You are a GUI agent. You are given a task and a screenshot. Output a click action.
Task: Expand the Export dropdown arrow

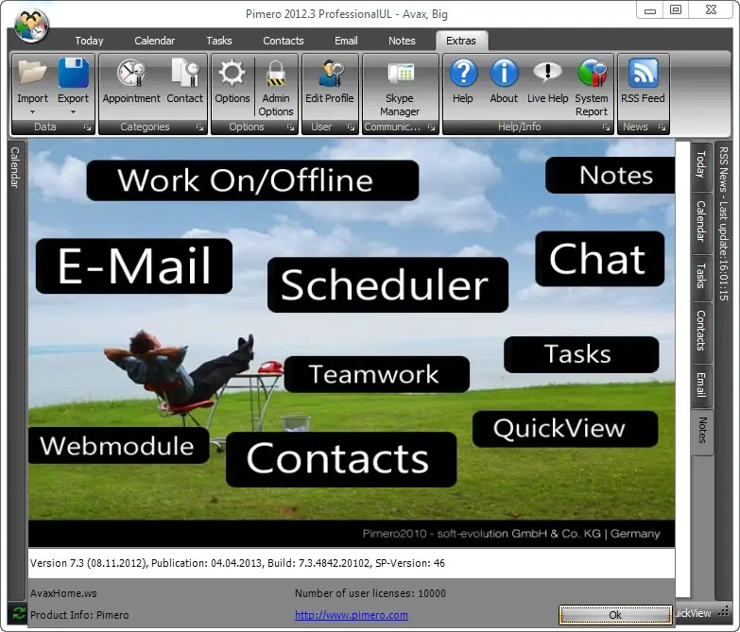tap(73, 112)
